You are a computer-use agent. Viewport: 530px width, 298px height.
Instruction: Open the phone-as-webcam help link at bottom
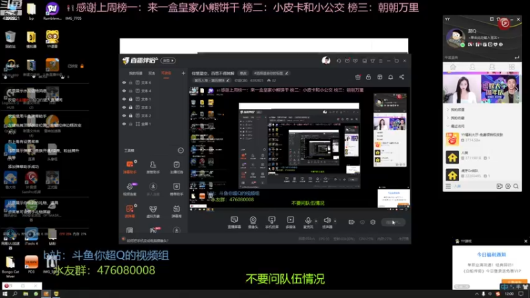pyautogui.click(x=147, y=240)
